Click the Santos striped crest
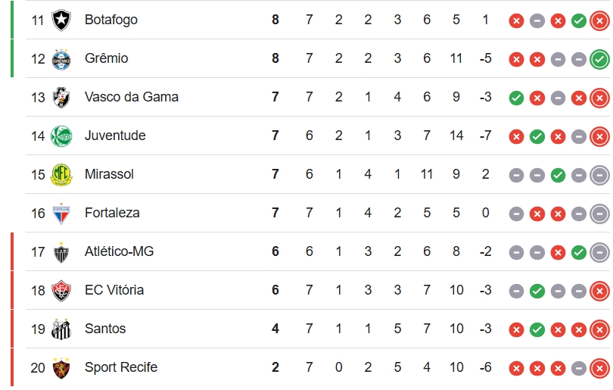 [x=61, y=329]
